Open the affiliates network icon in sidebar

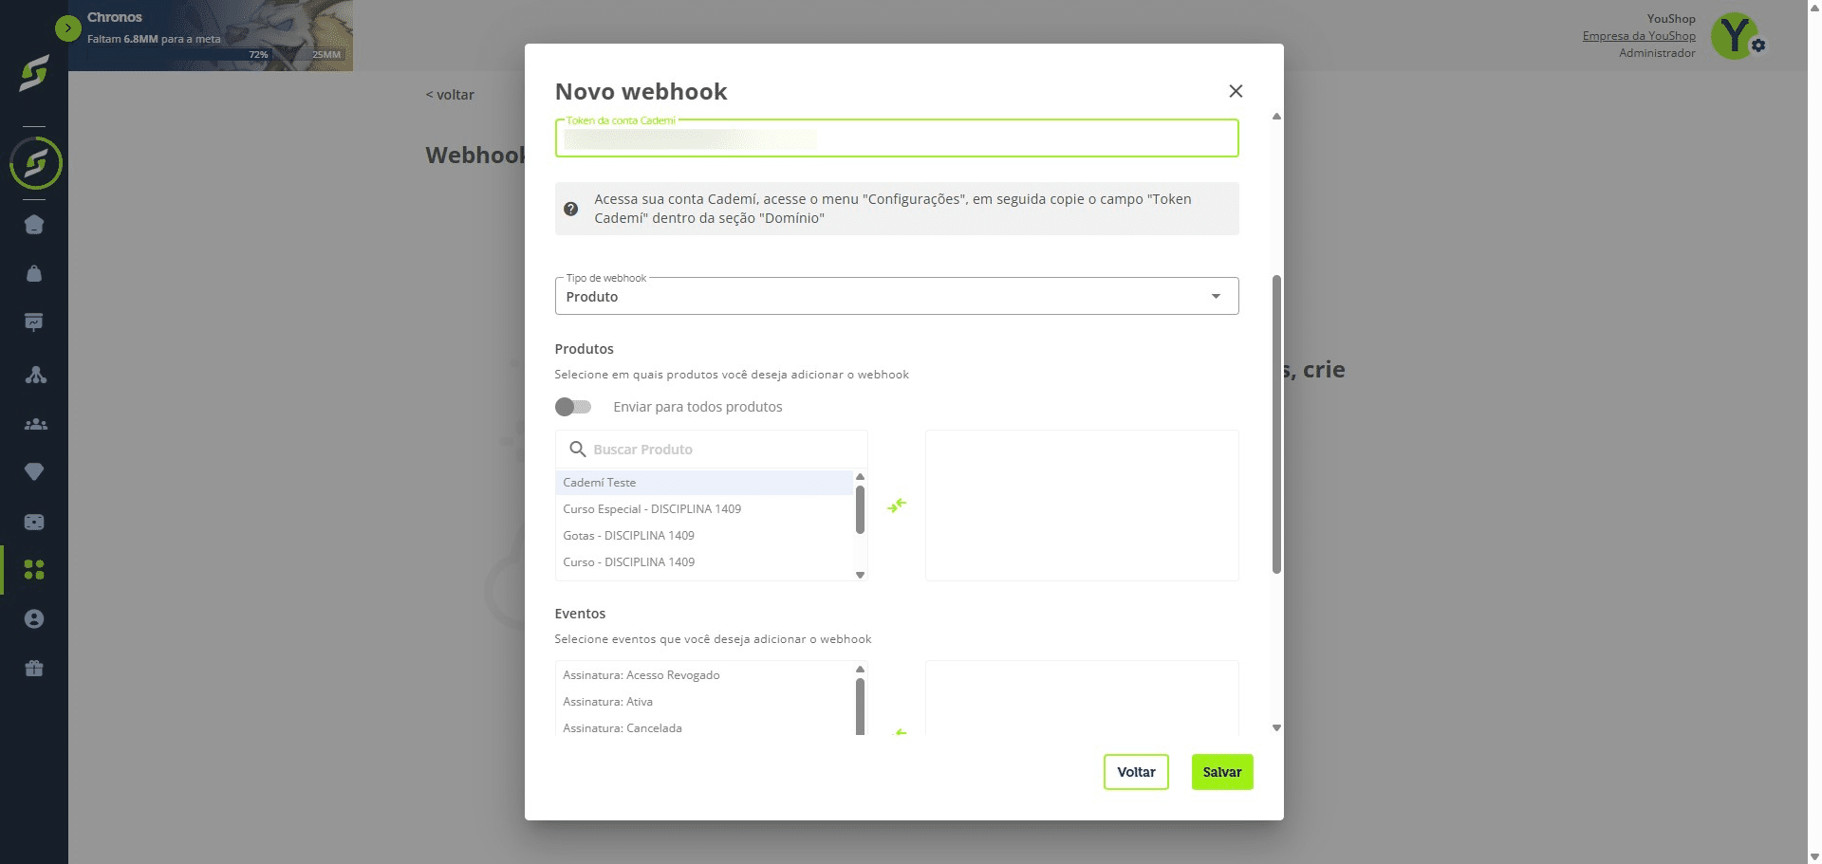(35, 375)
